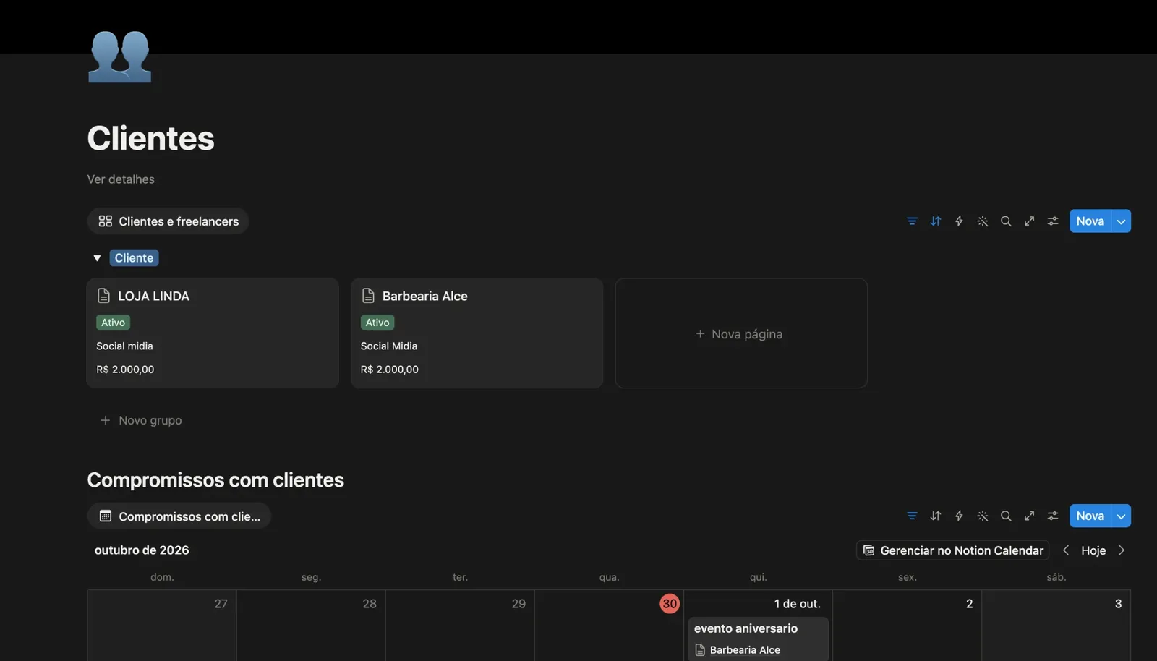Open the Barbearia Alce client card
The width and height of the screenshot is (1157, 661).
tap(477, 333)
